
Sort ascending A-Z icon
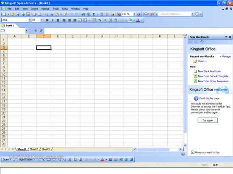(x=102, y=14)
